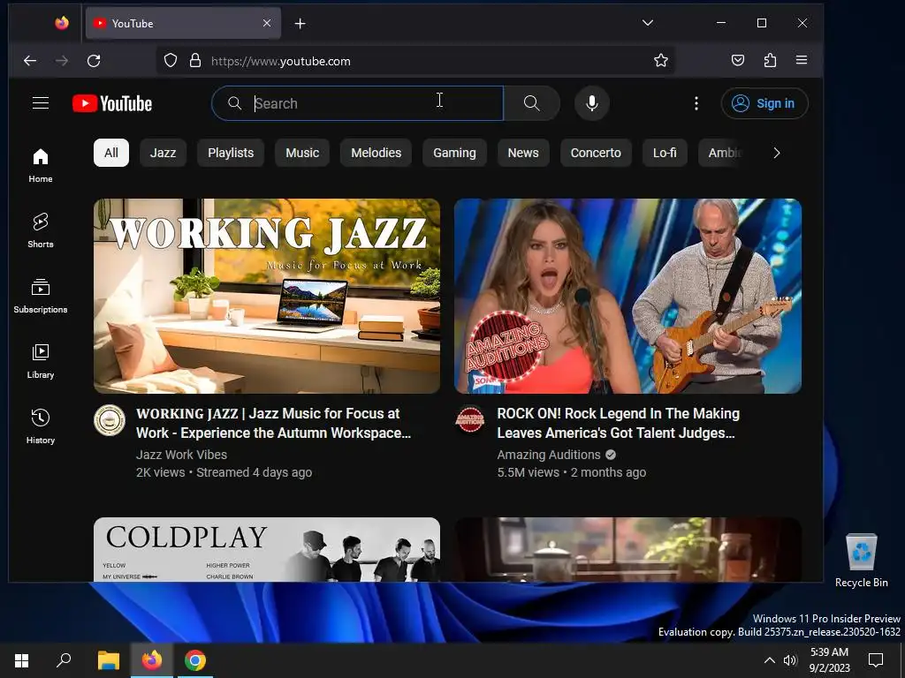Select the Concerto chip

click(x=596, y=153)
